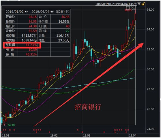
Task: Shift start date 2019/01/02 one day earlier
Action: point(25,12)
